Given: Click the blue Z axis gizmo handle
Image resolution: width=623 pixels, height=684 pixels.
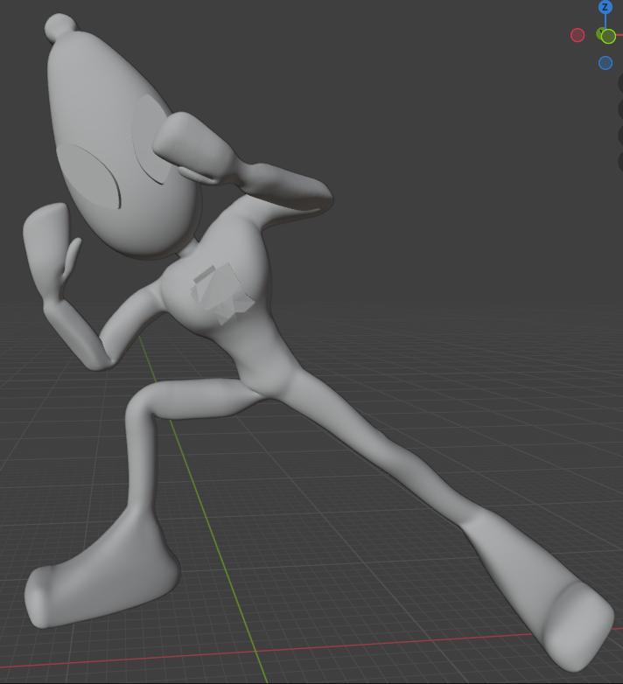Looking at the screenshot, I should pyautogui.click(x=605, y=7).
